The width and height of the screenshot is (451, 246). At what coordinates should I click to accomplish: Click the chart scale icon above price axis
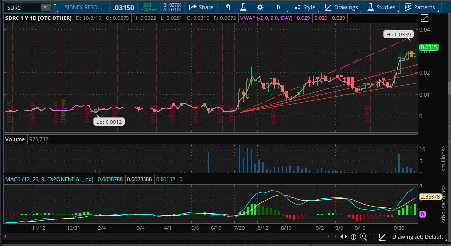[425, 18]
